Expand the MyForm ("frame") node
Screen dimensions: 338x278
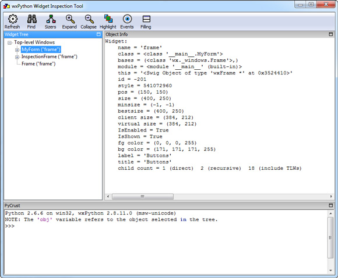click(17, 49)
